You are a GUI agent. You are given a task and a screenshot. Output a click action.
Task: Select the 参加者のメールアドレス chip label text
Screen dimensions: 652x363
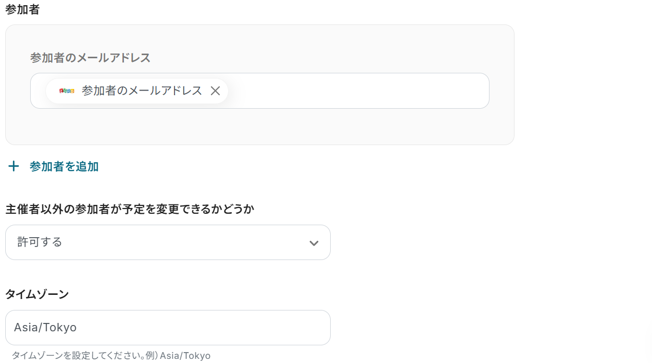click(142, 91)
